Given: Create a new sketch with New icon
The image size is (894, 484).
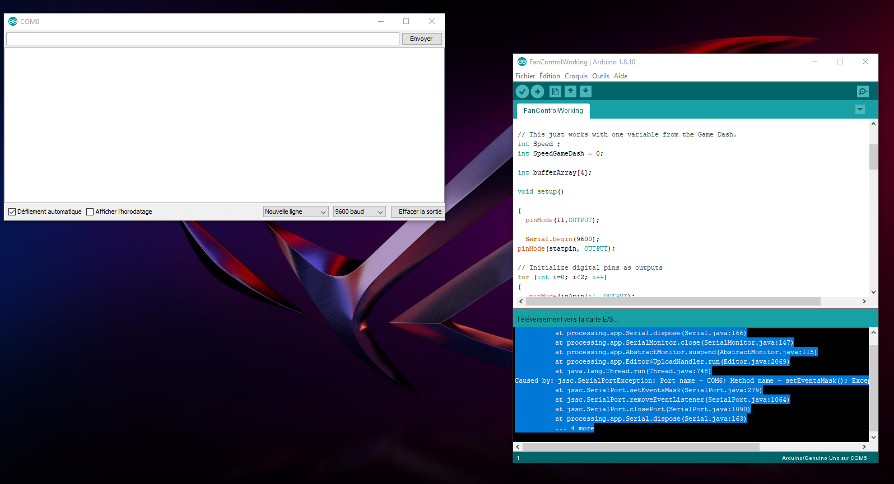Looking at the screenshot, I should [555, 91].
